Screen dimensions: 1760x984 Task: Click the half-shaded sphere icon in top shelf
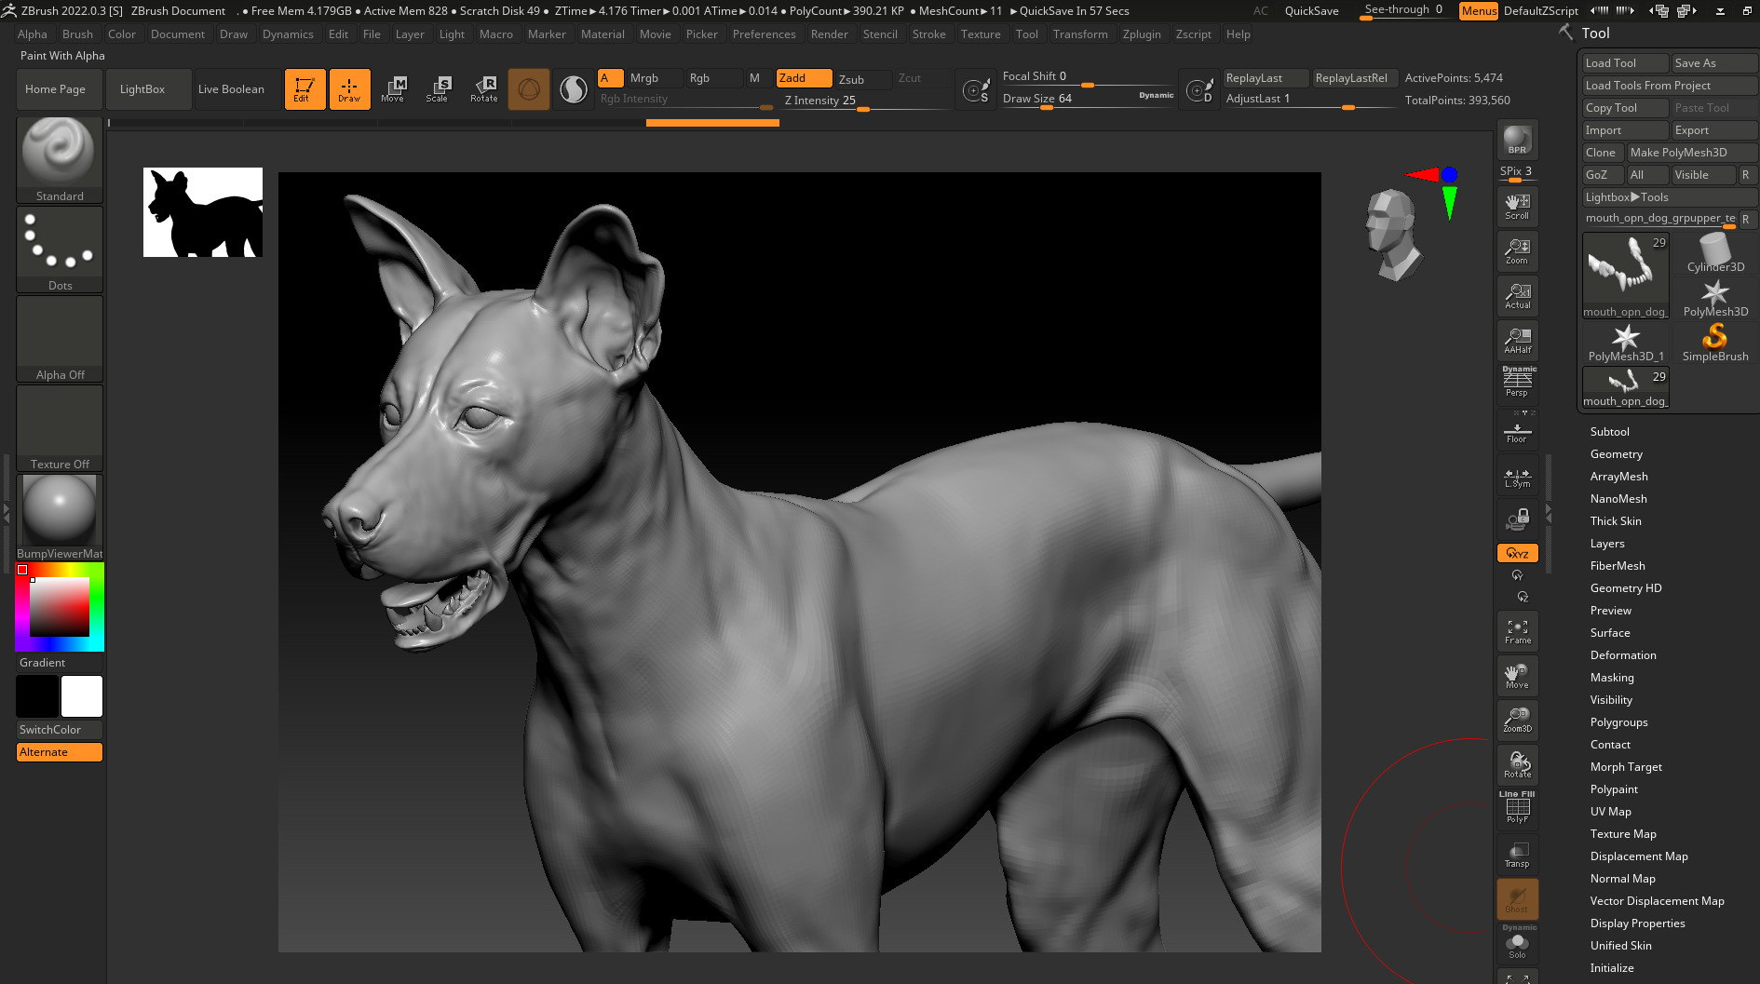tap(574, 89)
